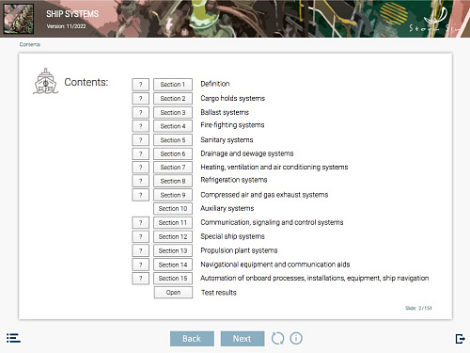The width and height of the screenshot is (470, 353).
Task: Click the question mark for Section 9
Action: click(x=140, y=195)
